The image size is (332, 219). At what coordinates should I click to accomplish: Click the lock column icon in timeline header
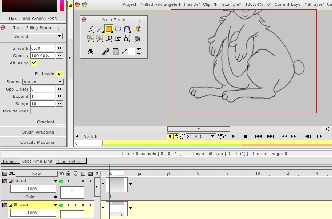tap(68, 174)
